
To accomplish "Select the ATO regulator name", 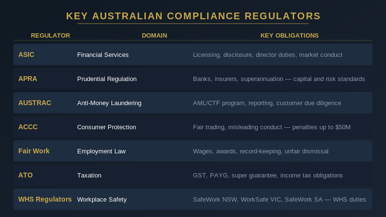I will click(26, 175).
